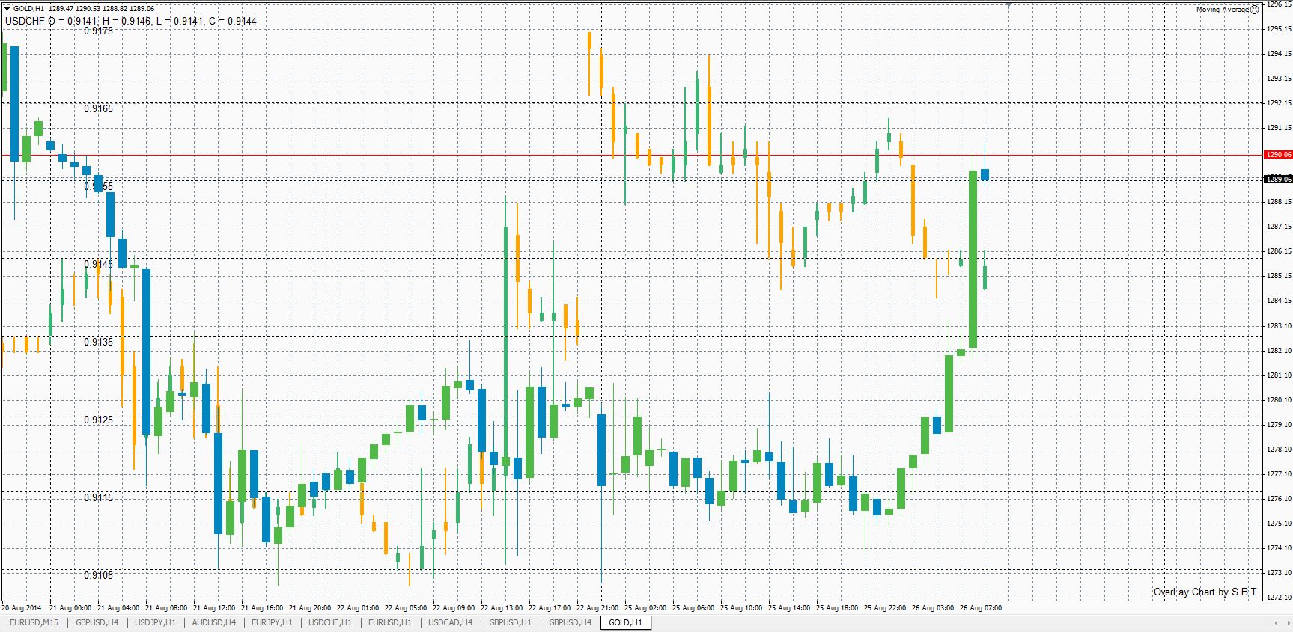
Task: Click the 1283.10 price scale value
Action: [1279, 325]
